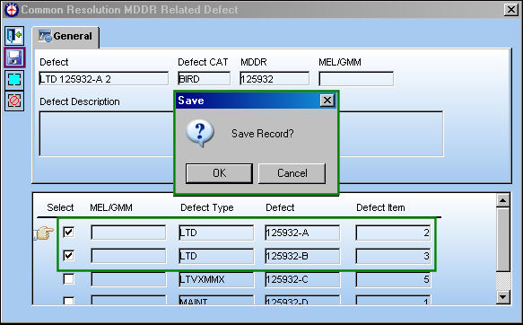Screen dimensions: 523x325
Task: Click the pointing hand row indicator
Action: point(44,233)
